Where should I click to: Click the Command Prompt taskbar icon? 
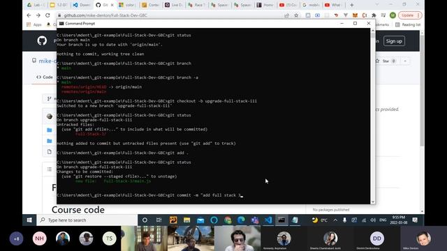[x=281, y=220]
